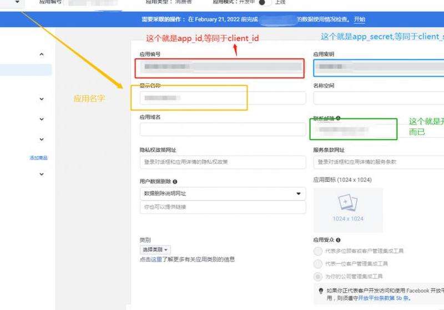Click the 名称空间 namespace field

[x=379, y=98]
